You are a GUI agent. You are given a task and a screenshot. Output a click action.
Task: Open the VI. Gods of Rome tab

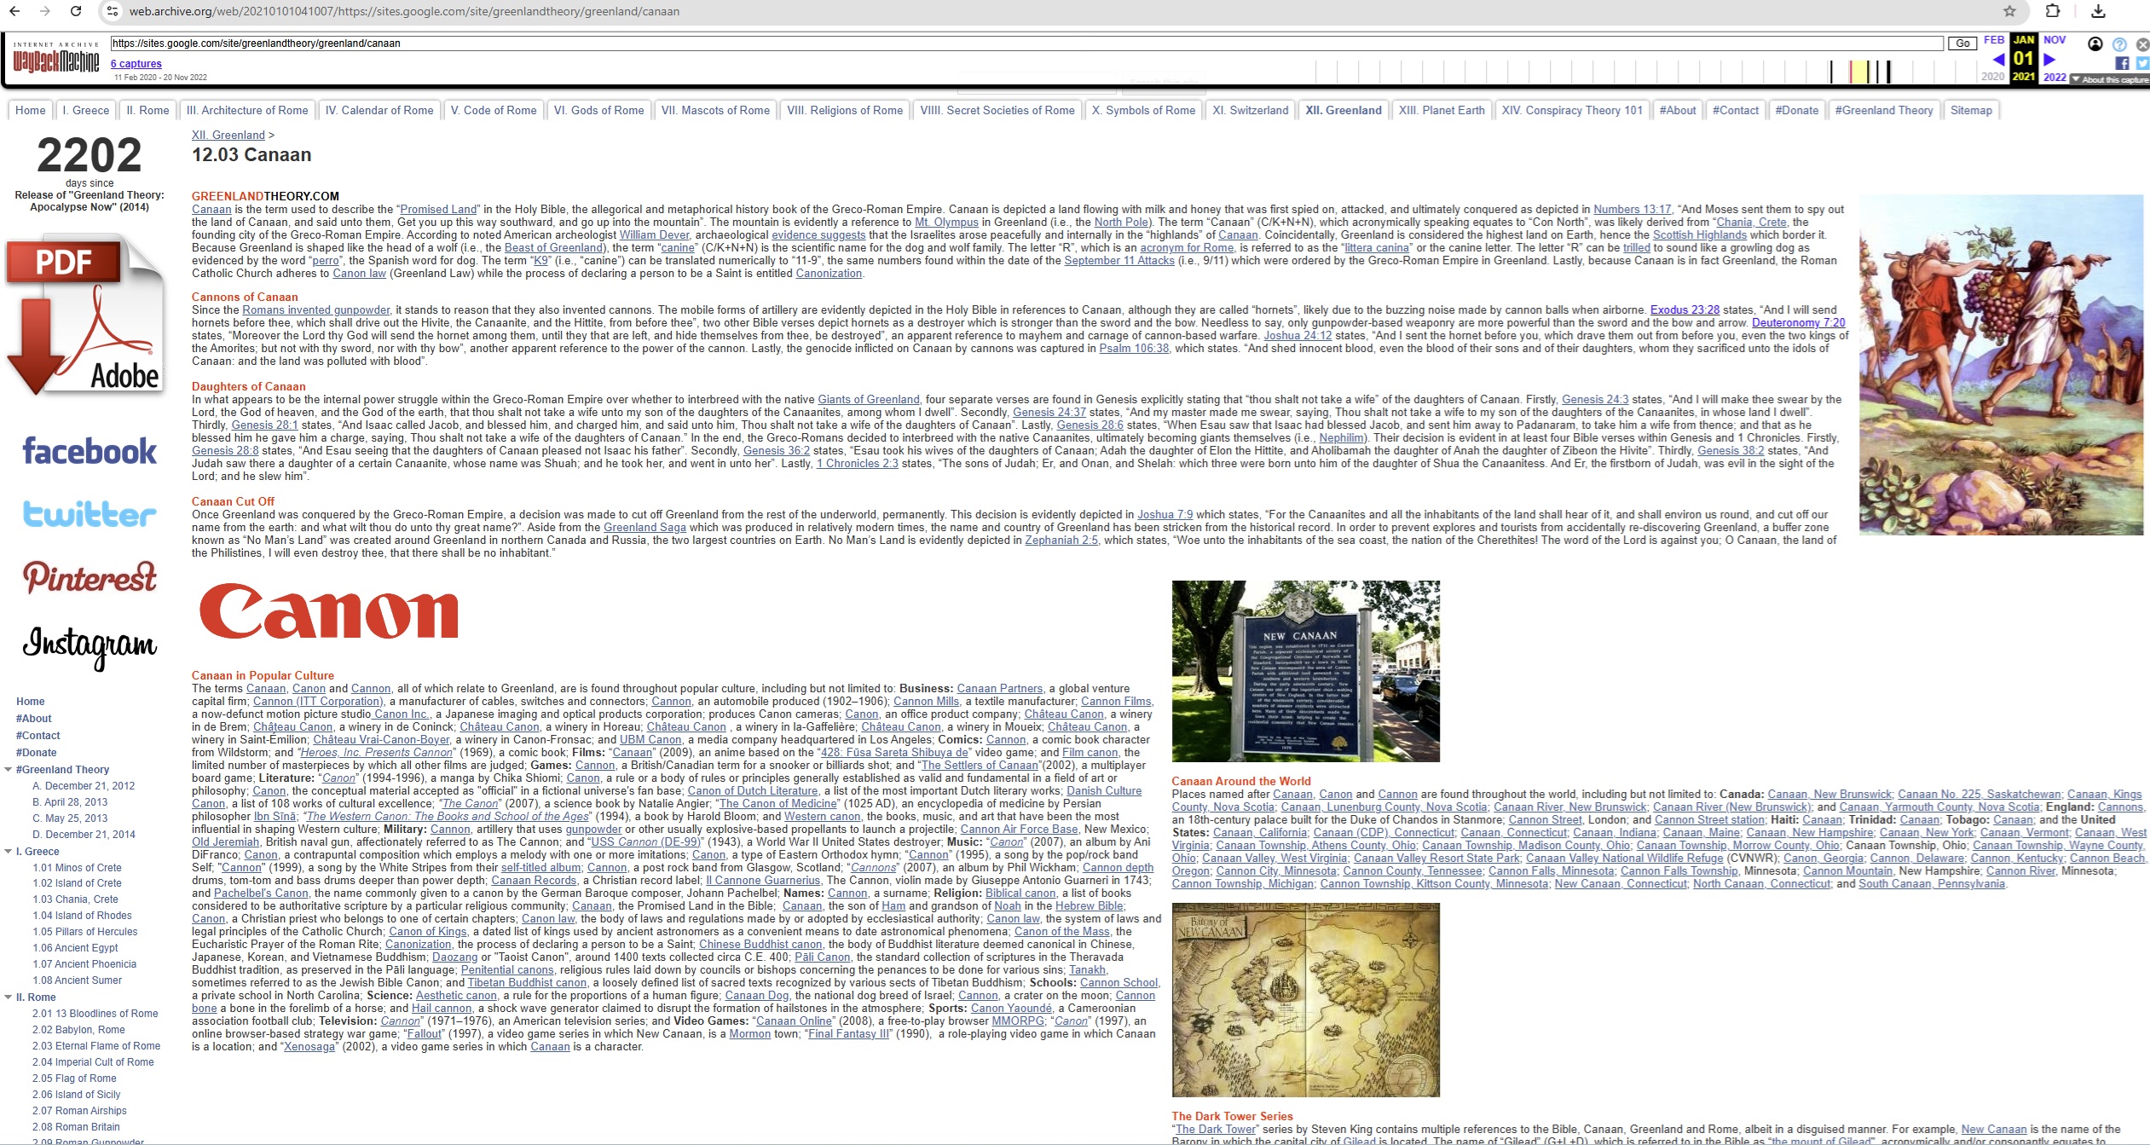point(598,110)
